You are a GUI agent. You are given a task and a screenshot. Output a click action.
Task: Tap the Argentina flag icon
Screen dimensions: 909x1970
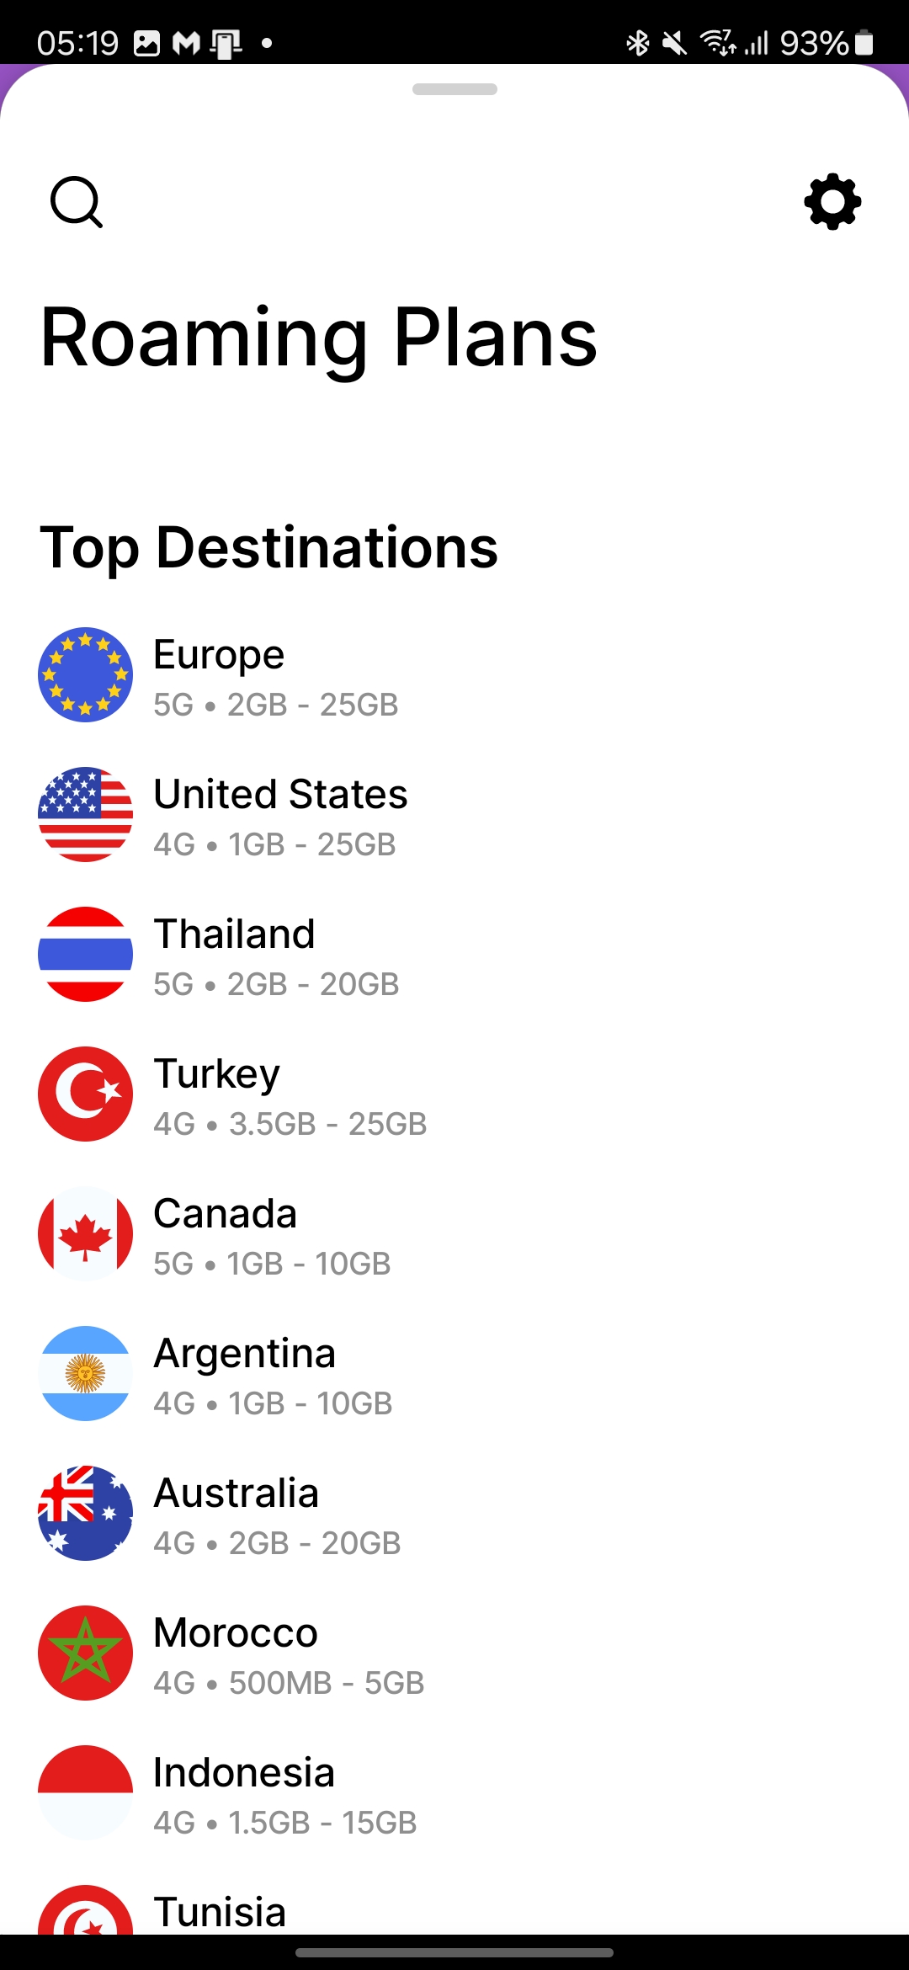85,1373
